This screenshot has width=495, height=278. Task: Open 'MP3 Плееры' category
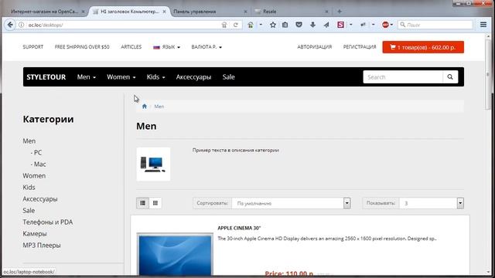coord(42,246)
